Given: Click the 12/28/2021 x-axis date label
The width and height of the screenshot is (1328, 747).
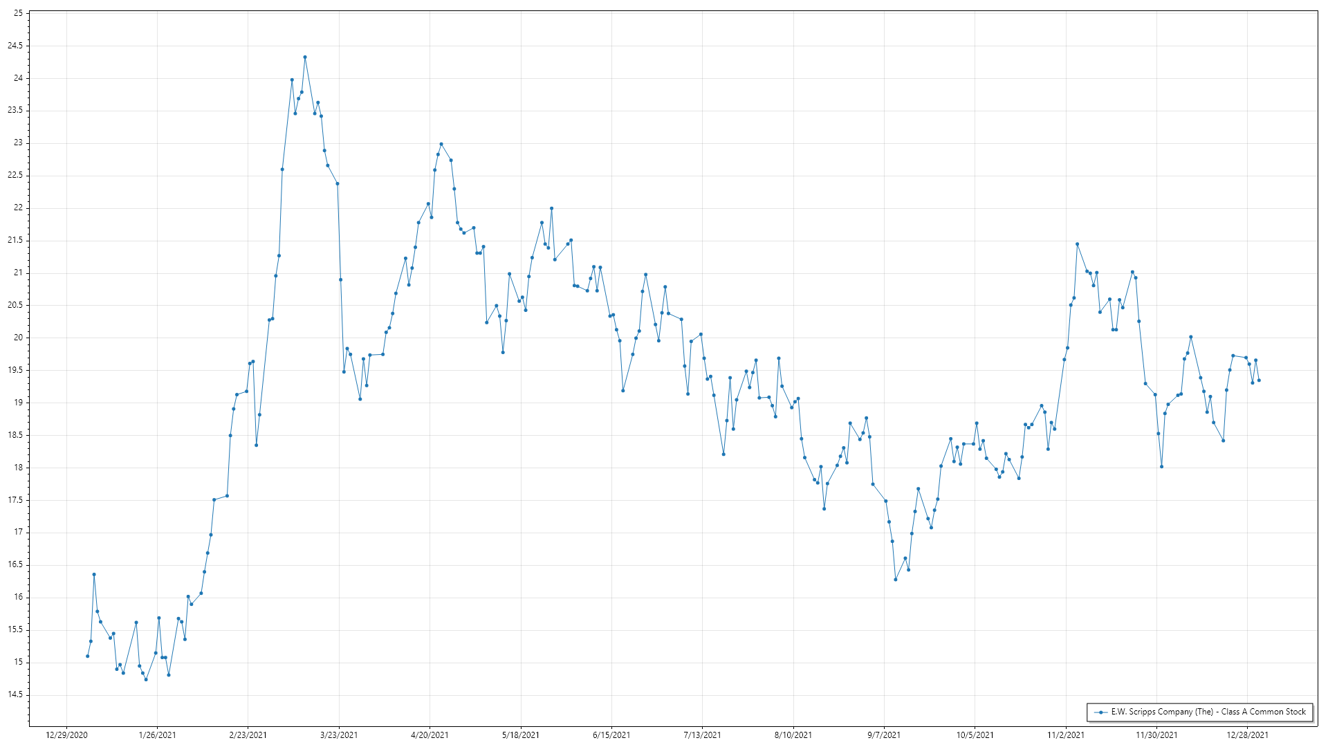Looking at the screenshot, I should pyautogui.click(x=1247, y=735).
